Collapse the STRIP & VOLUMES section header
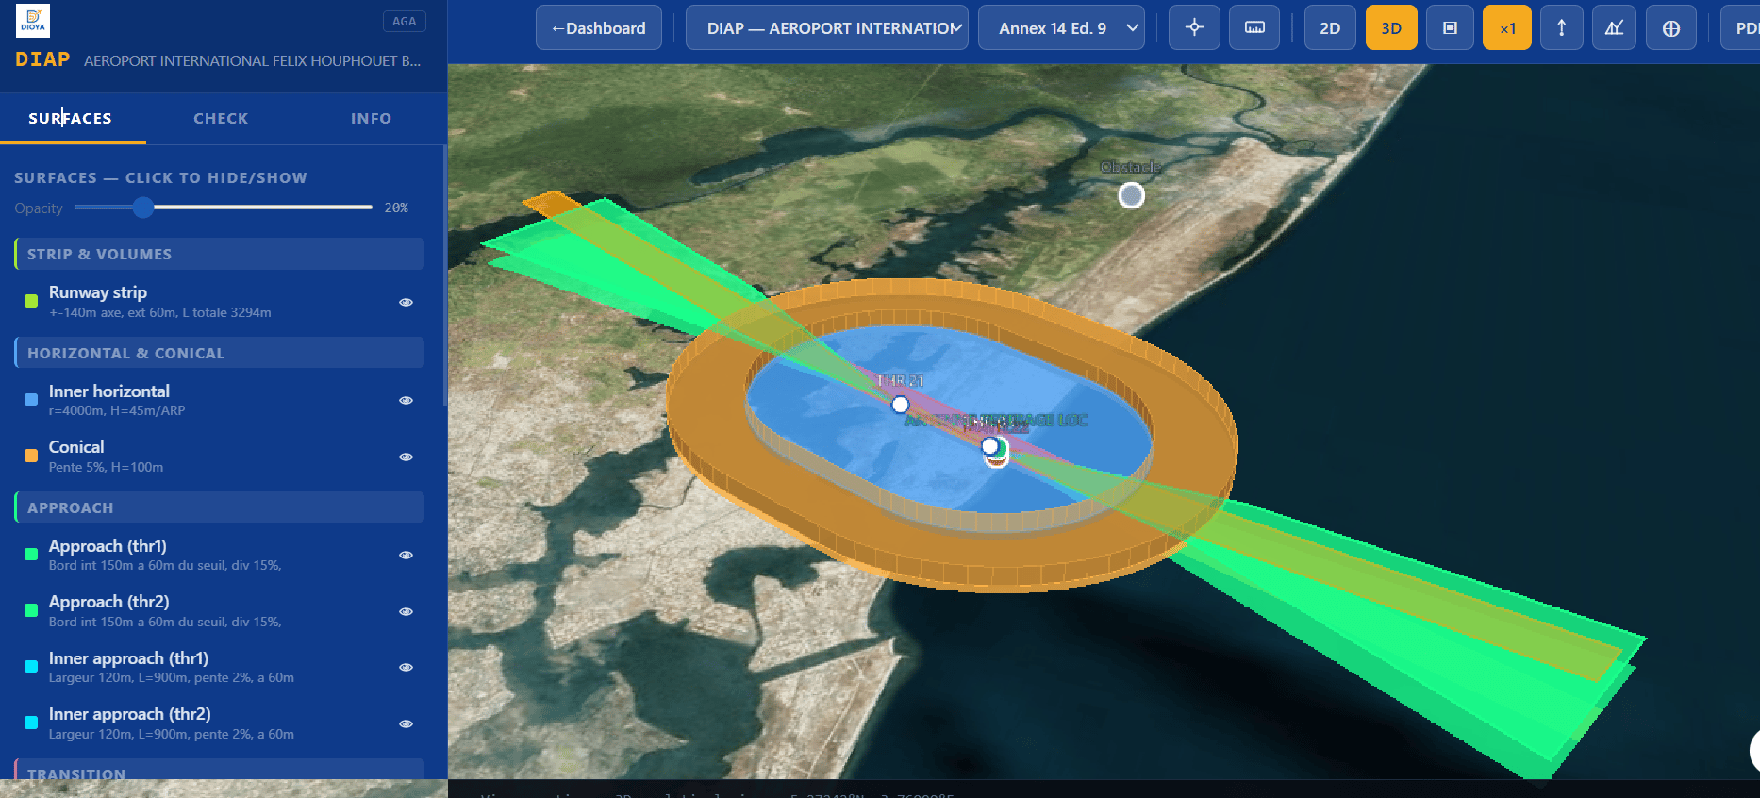This screenshot has height=798, width=1760. [219, 254]
